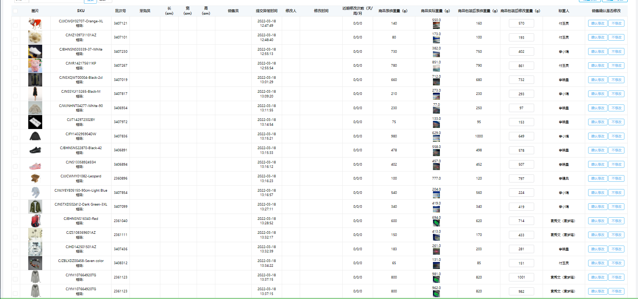Screen dimensions: 638x299
Task: Open the scale photo under actual weight 981.0
Action: [x=436, y=280]
